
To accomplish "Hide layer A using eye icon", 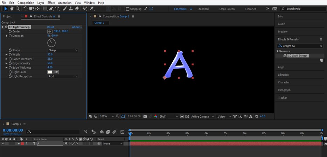I will click(x=3, y=143).
